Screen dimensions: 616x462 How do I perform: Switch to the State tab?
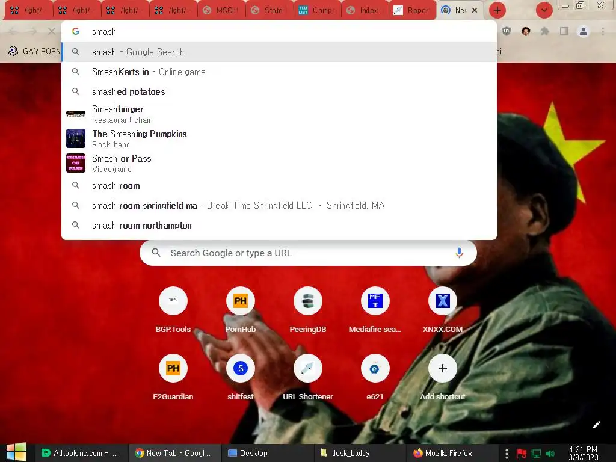[269, 11]
